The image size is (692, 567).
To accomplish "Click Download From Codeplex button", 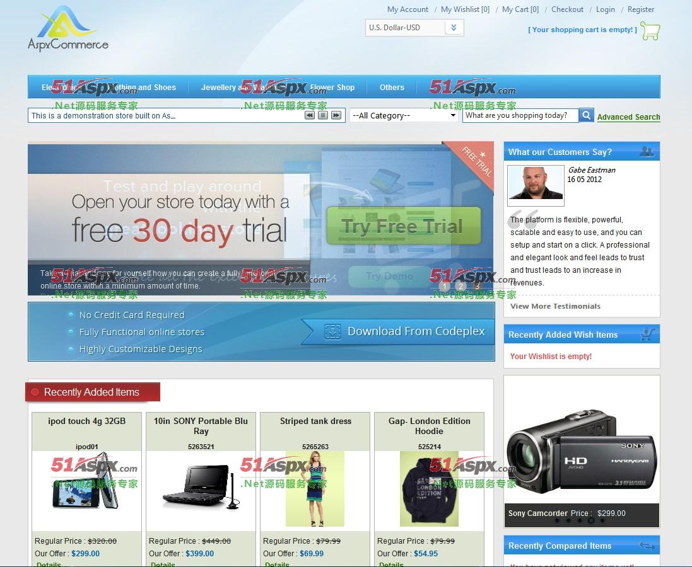I will click(399, 331).
